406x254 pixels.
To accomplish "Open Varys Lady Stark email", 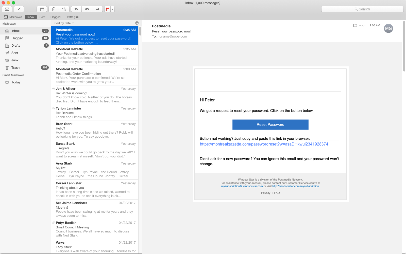I will pos(95,246).
